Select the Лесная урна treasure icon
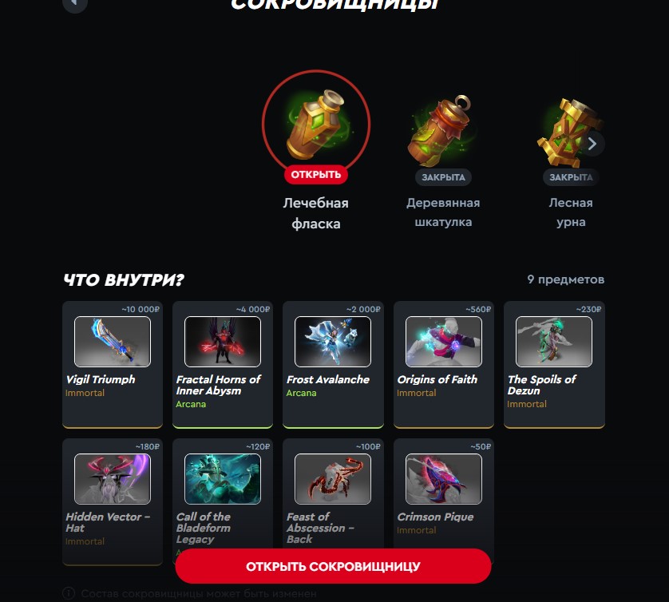The width and height of the screenshot is (669, 602). click(x=569, y=133)
